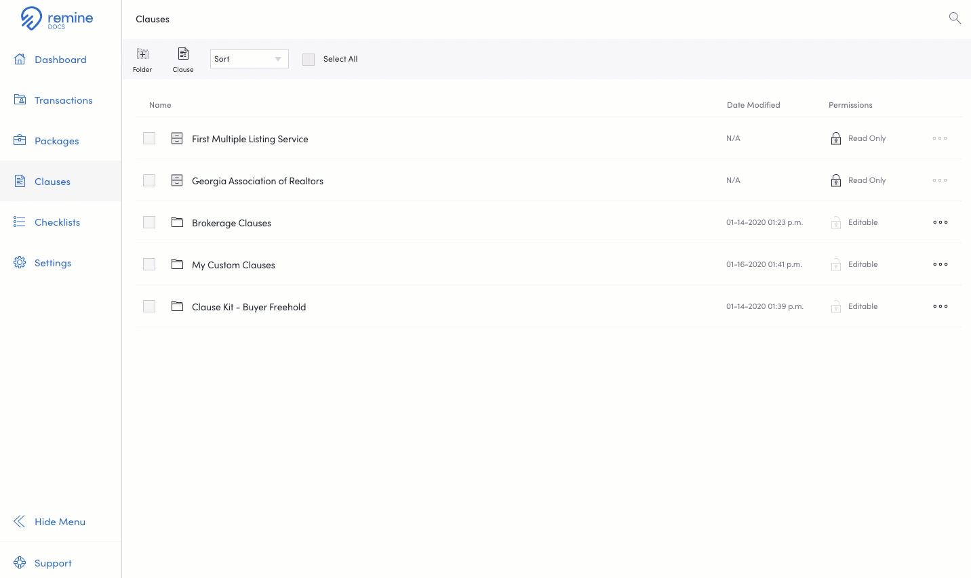Open more options for My Custom Clauses
The height and width of the screenshot is (578, 971).
tap(940, 264)
